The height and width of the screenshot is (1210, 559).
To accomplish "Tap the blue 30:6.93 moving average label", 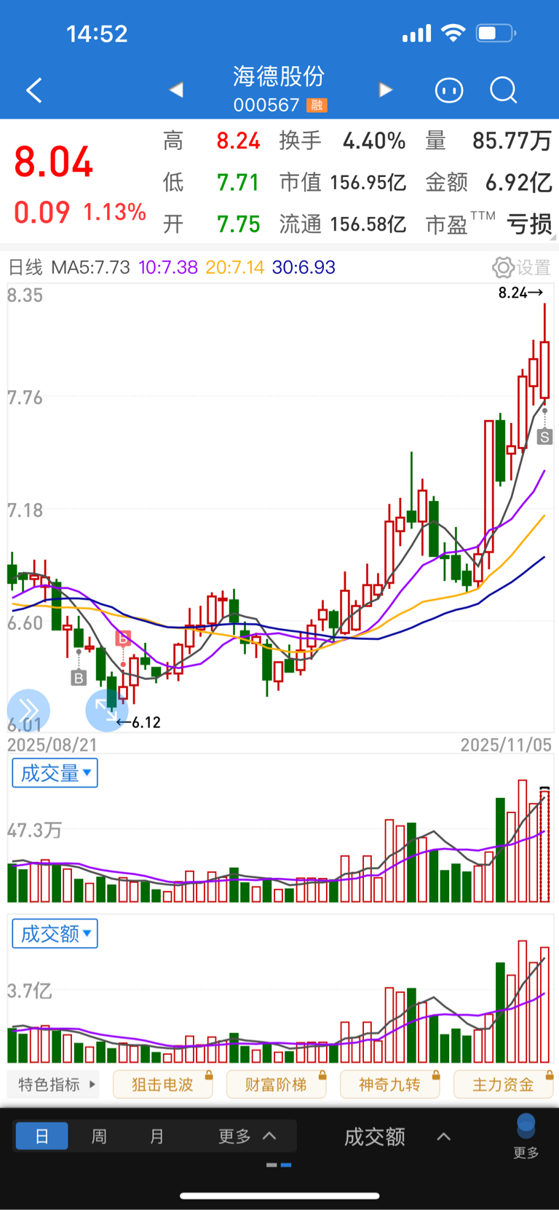I will tap(304, 267).
